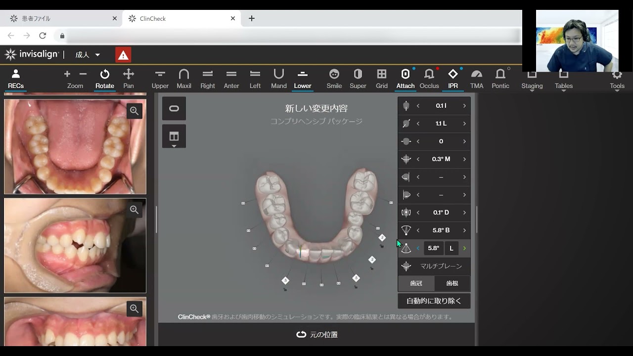This screenshot has height=356, width=633.
Task: Toggle the Smile view
Action: click(334, 79)
